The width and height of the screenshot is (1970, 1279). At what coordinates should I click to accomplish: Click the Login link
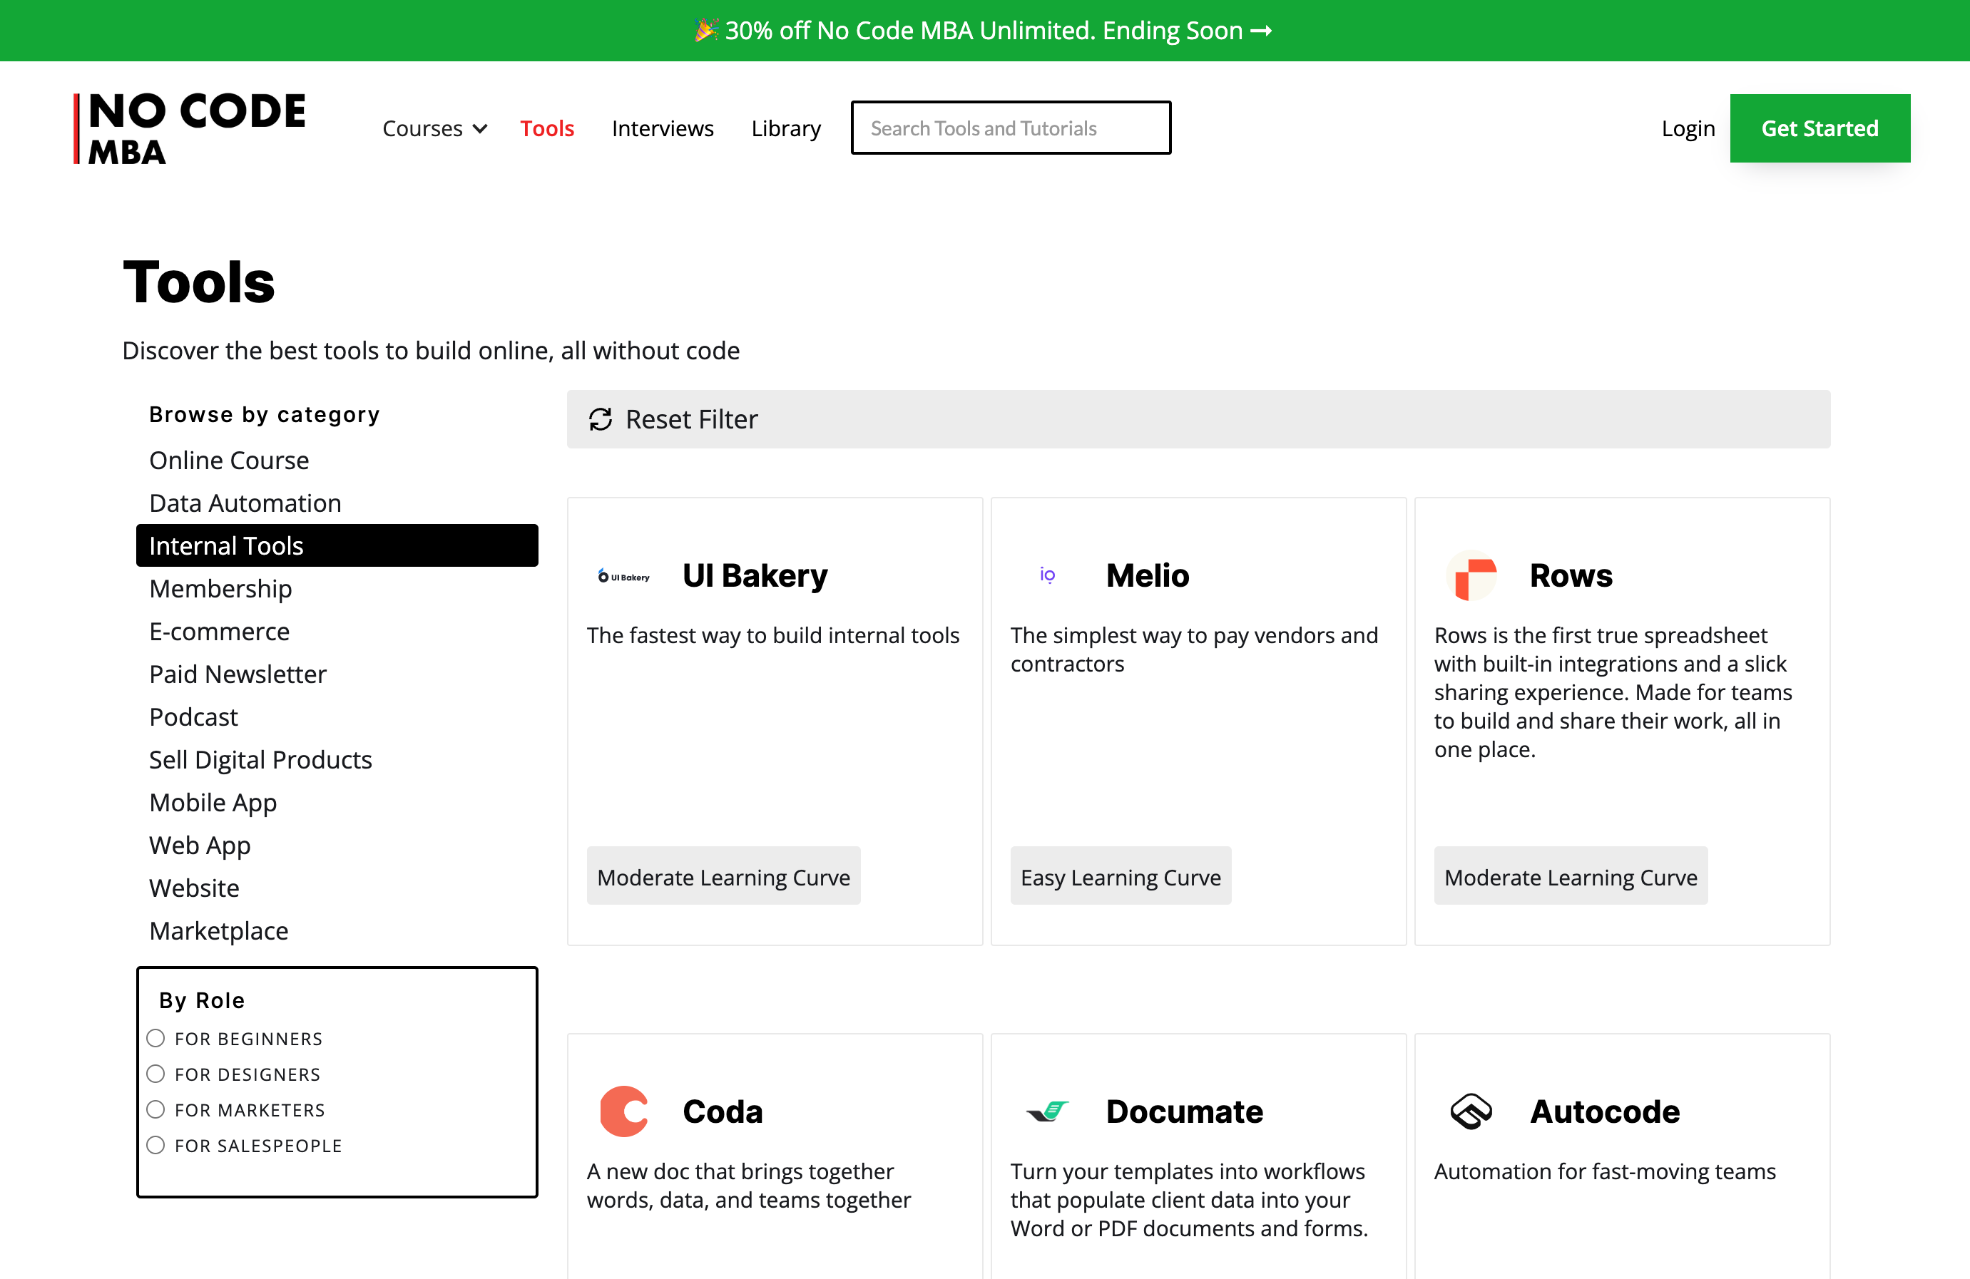point(1688,128)
